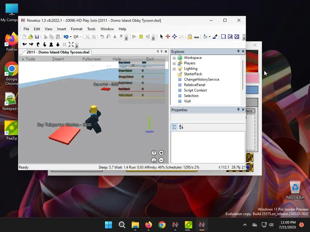The height and width of the screenshot is (232, 310).
Task: Open the Window menu
Action: (x=107, y=29)
